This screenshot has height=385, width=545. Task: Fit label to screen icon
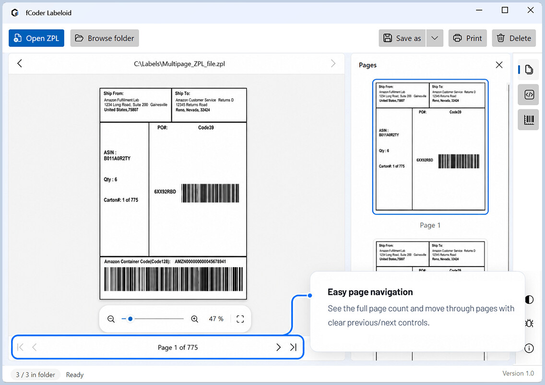coord(240,319)
